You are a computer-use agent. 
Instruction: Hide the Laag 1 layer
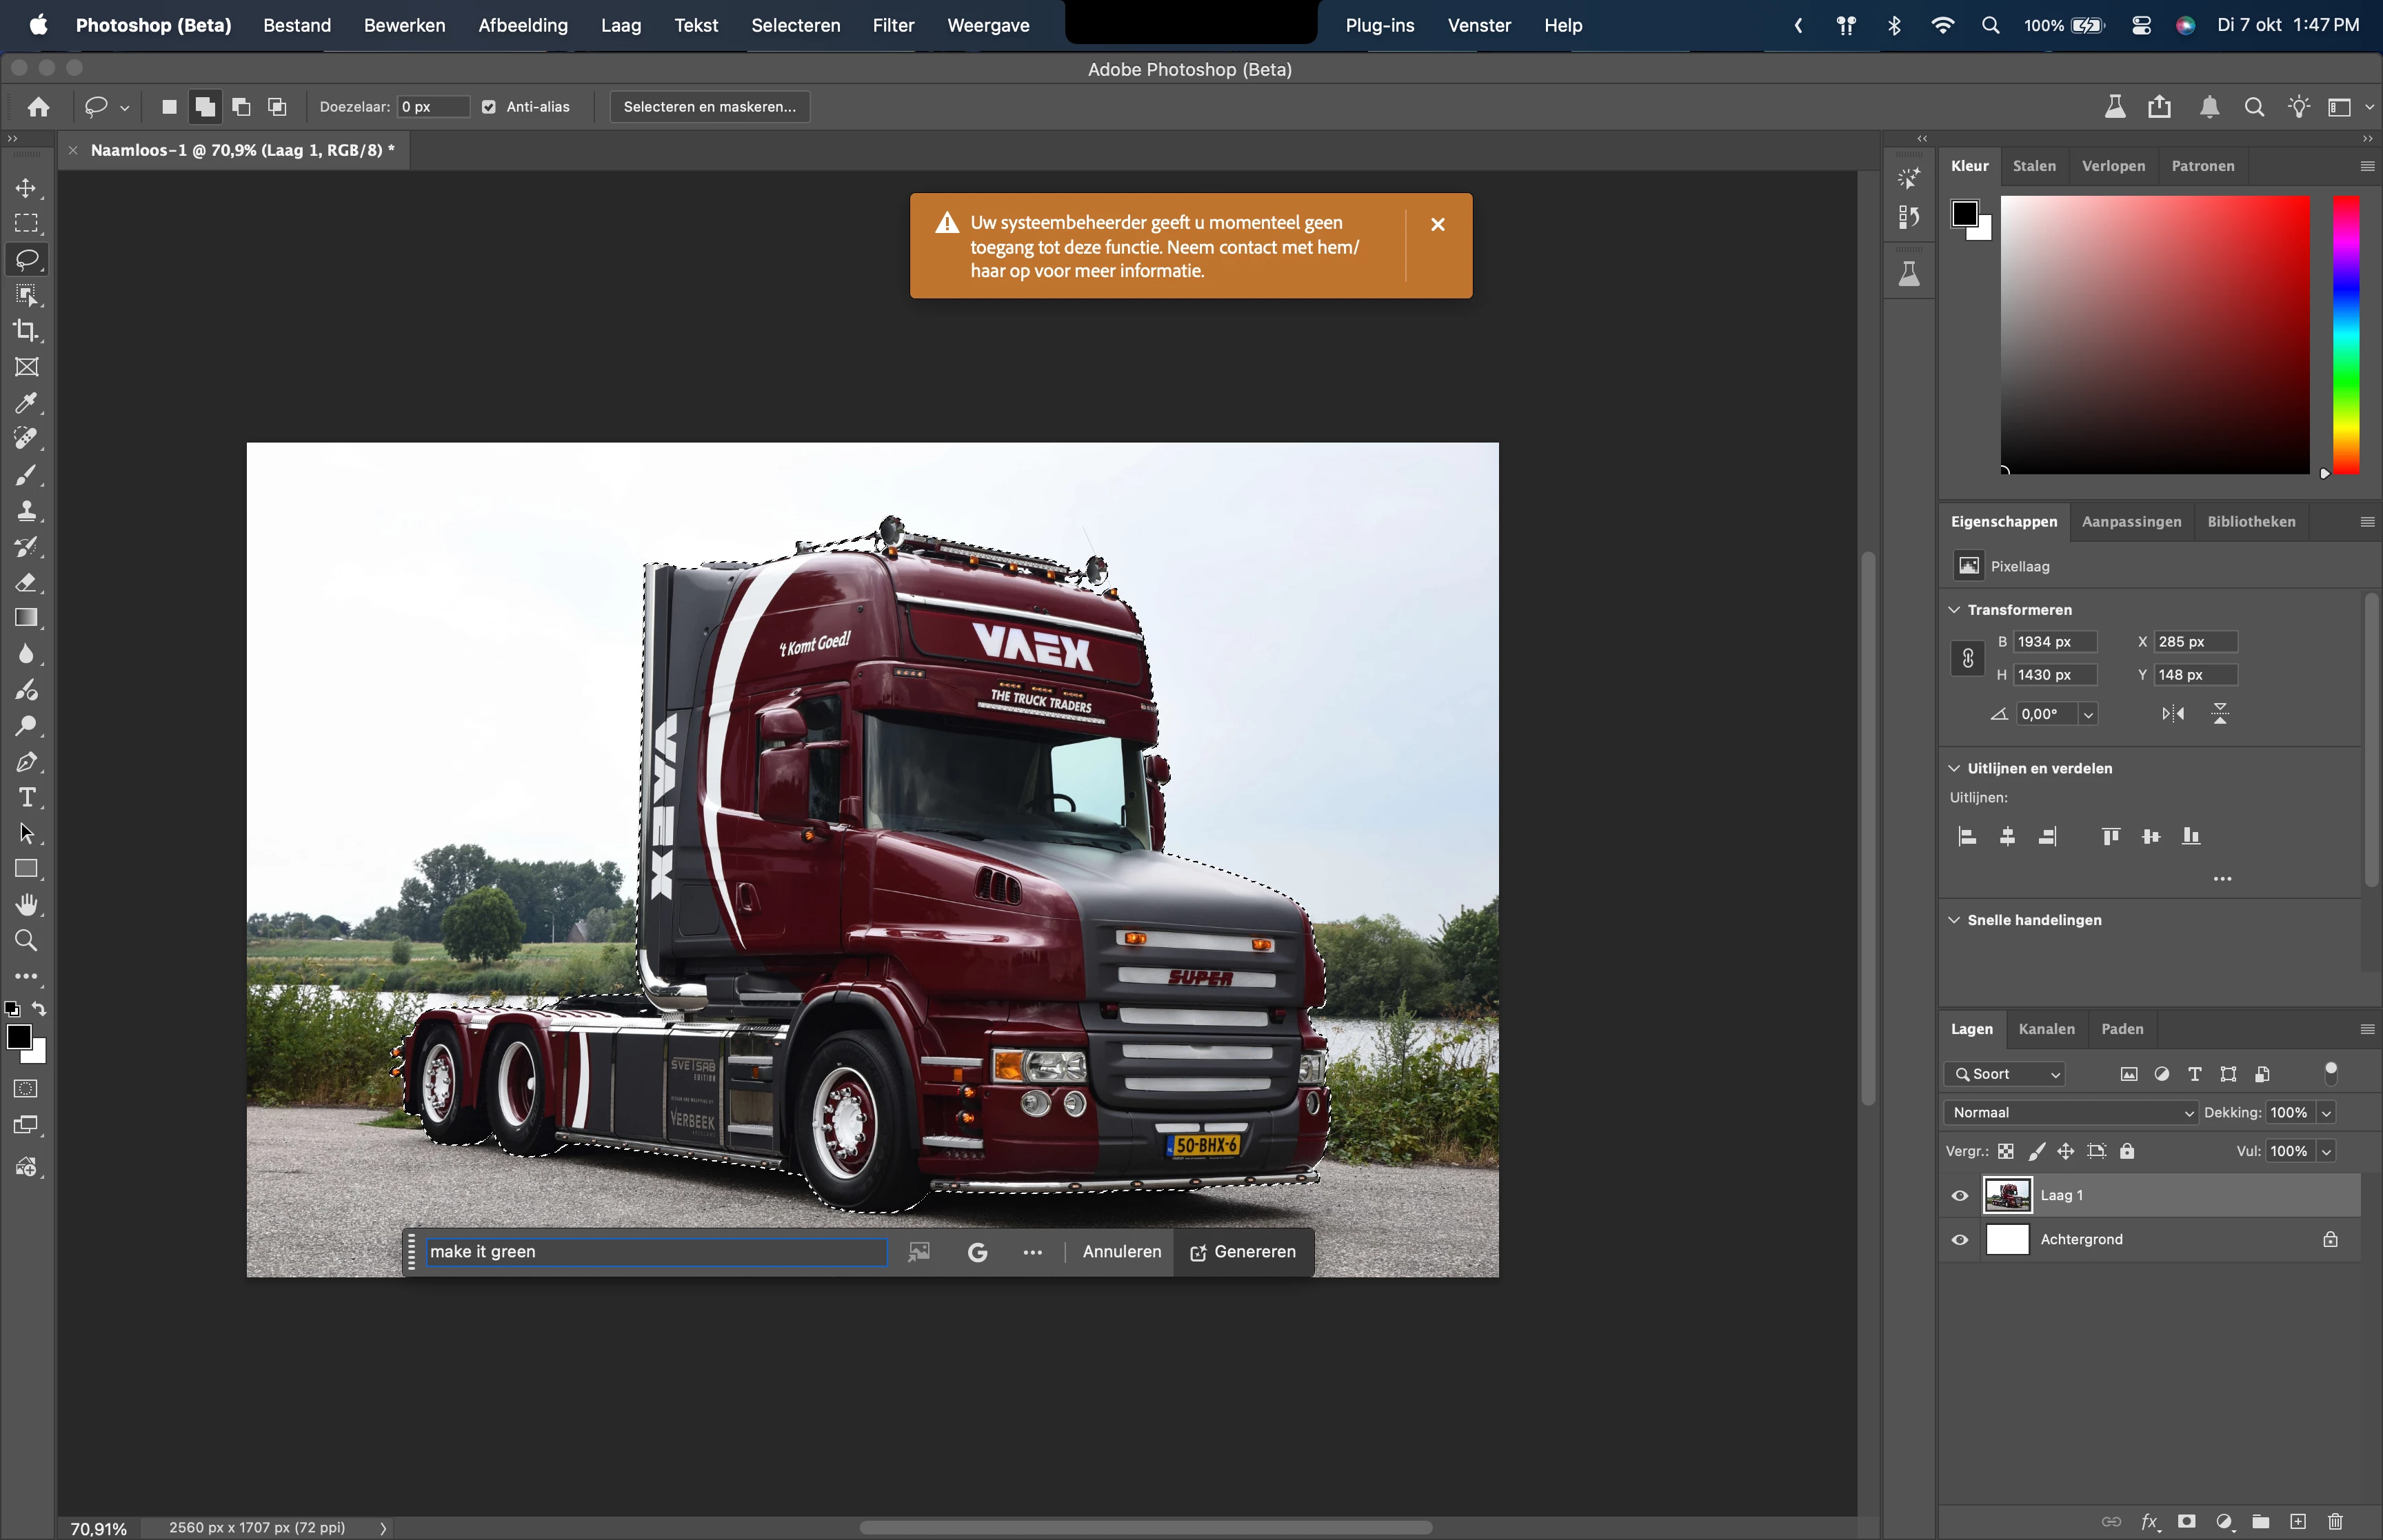1959,1195
